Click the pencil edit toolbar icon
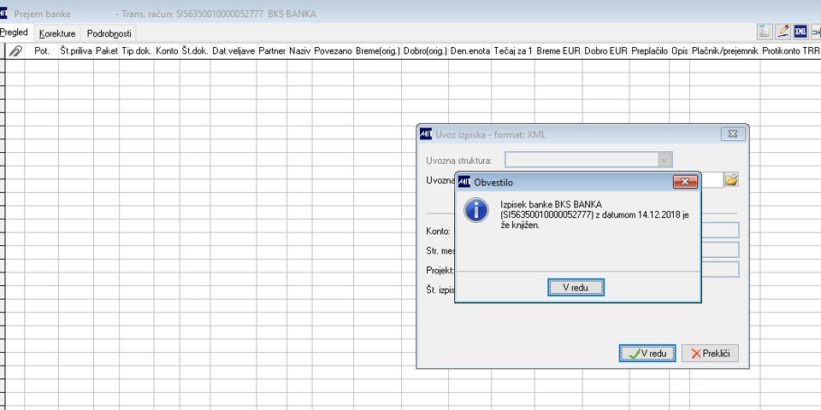Image resolution: width=821 pixels, height=410 pixels. coord(783,32)
